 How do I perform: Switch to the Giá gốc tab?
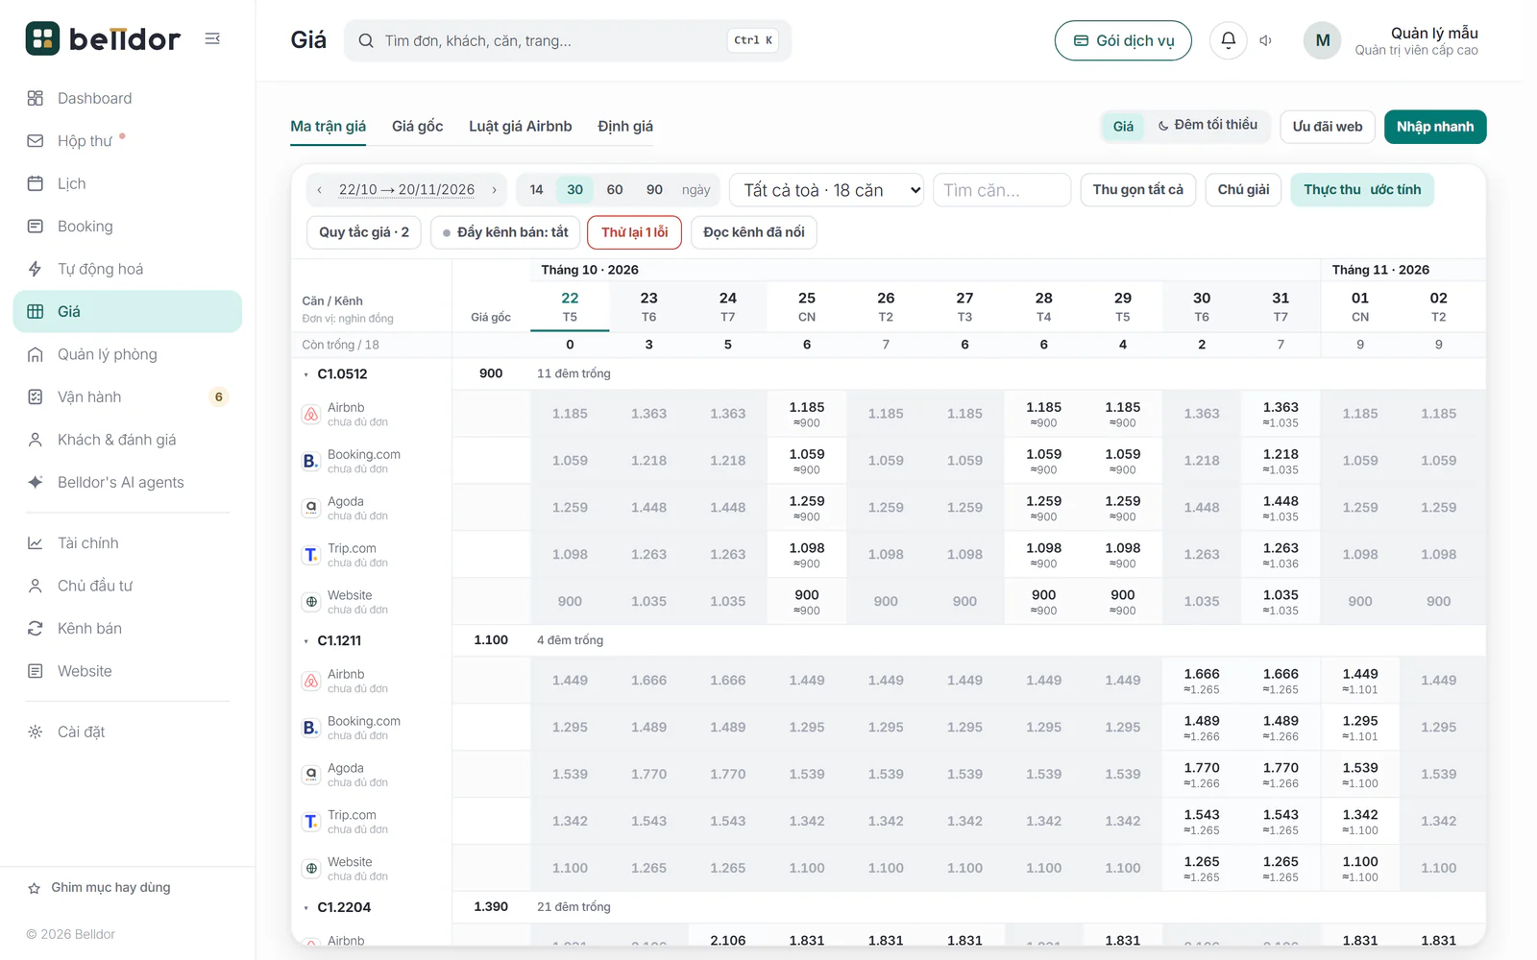click(417, 126)
